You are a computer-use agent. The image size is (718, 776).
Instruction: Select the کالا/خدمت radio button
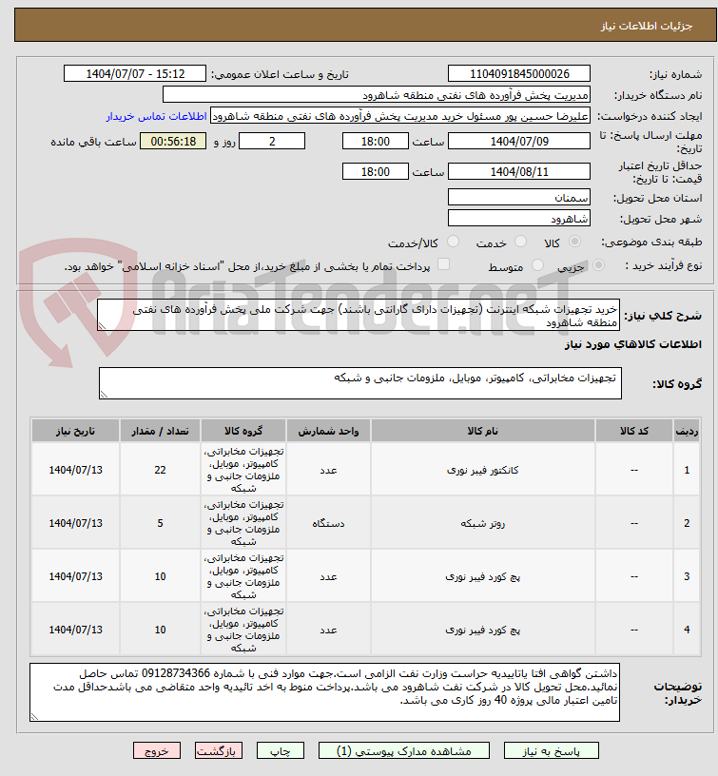coord(453,242)
